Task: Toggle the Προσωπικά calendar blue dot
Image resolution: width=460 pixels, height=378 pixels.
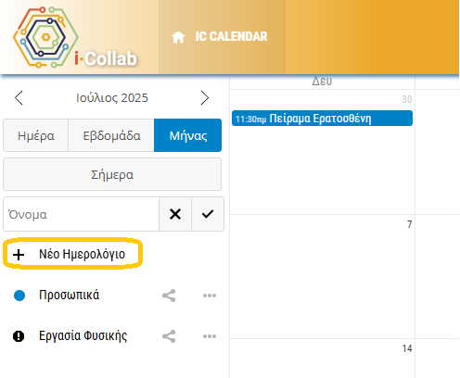Action: coord(19,296)
